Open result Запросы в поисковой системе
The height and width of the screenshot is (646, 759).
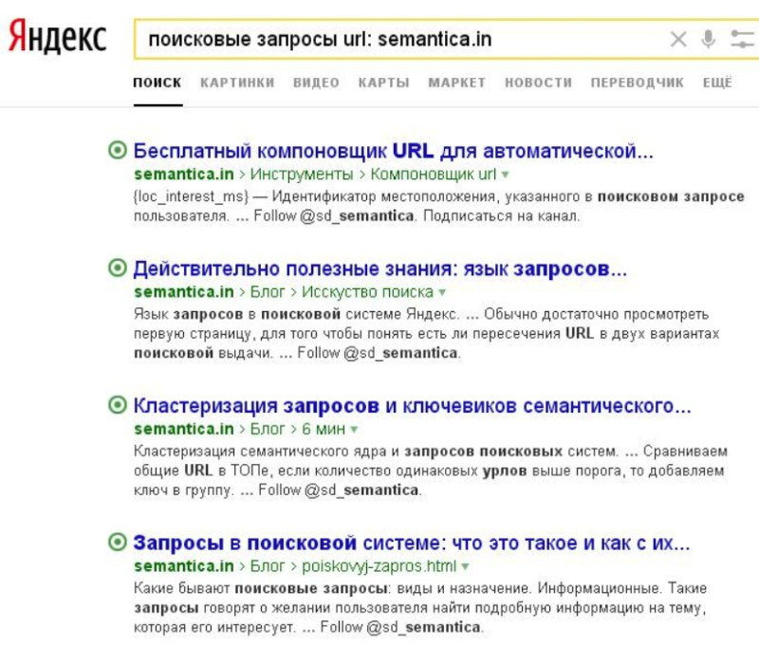[412, 543]
